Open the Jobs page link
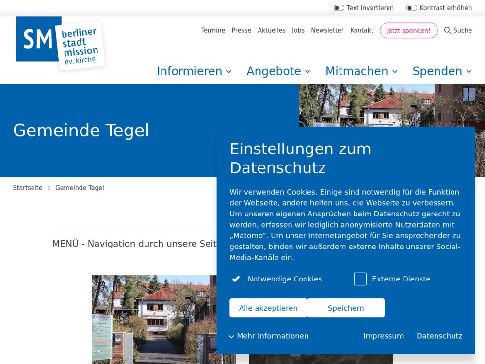This screenshot has height=364, width=485. [298, 30]
